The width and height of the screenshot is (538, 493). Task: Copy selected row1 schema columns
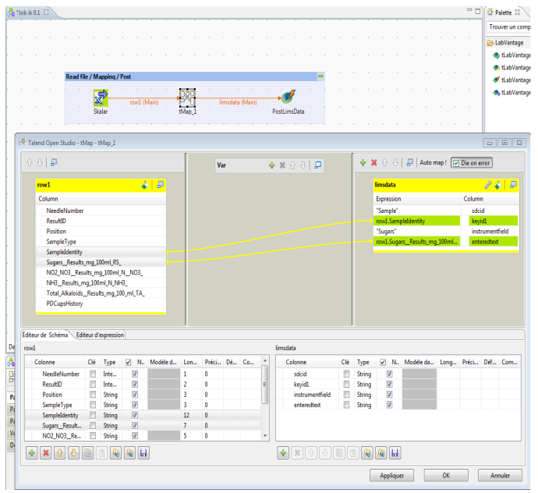tap(88, 453)
